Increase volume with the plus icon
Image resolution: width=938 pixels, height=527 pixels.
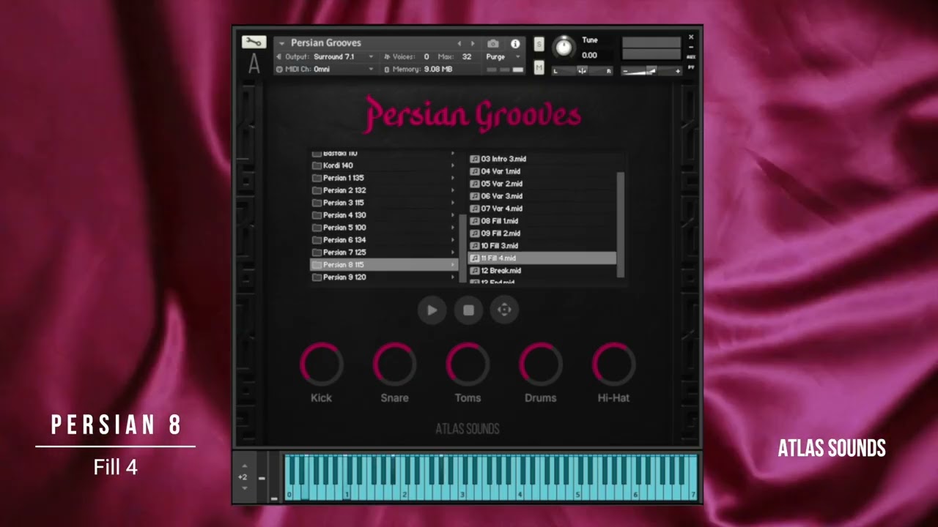(678, 71)
